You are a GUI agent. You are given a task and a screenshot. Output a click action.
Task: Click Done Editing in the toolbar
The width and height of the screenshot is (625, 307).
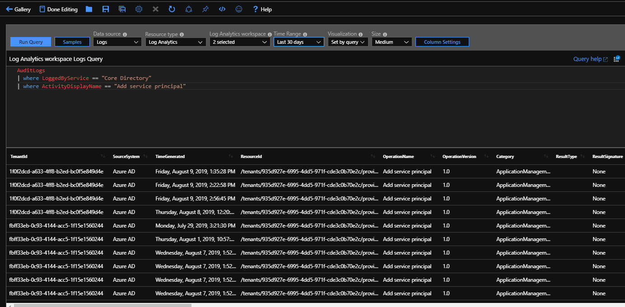[58, 9]
